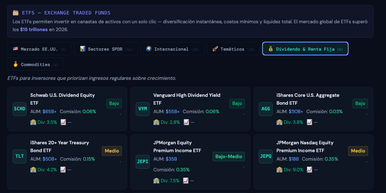
Task: Expand the AGG card arrow
Action: [366, 114]
